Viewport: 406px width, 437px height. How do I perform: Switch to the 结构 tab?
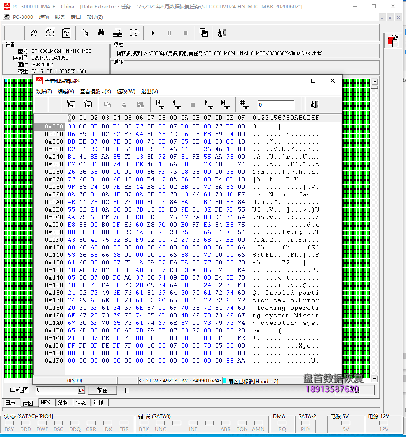63,403
